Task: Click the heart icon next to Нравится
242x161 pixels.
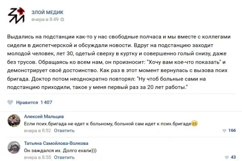Action: click(x=11, y=102)
